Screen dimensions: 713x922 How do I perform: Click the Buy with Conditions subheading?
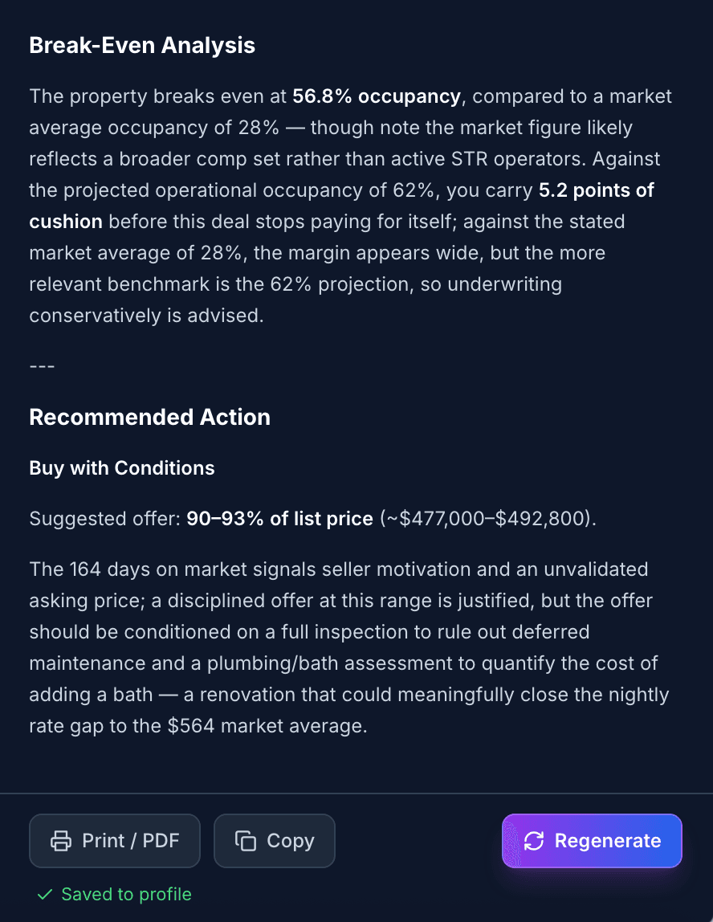(x=121, y=467)
